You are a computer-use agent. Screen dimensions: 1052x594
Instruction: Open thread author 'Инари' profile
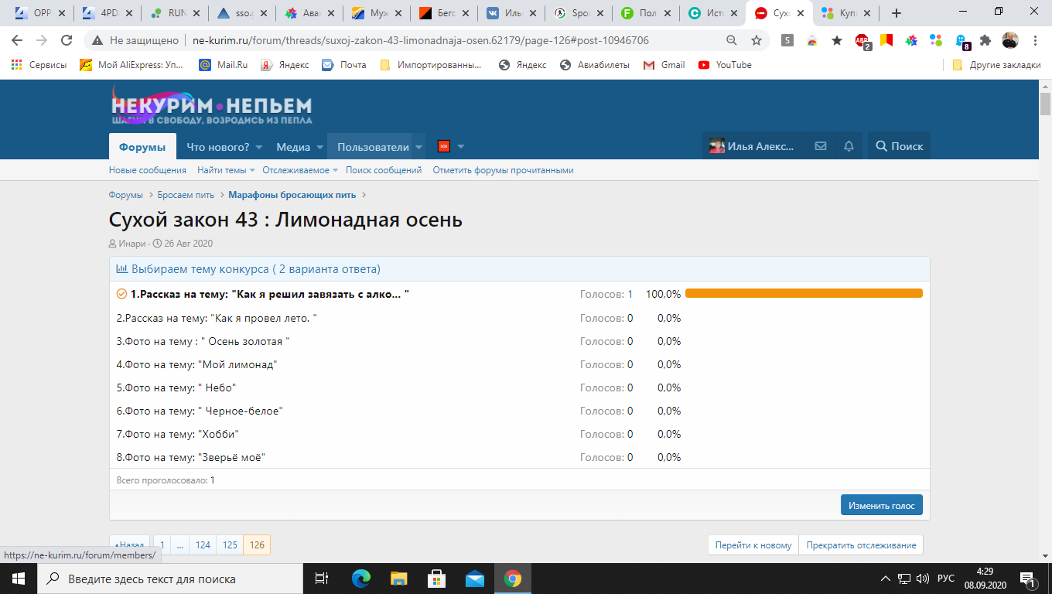point(132,244)
